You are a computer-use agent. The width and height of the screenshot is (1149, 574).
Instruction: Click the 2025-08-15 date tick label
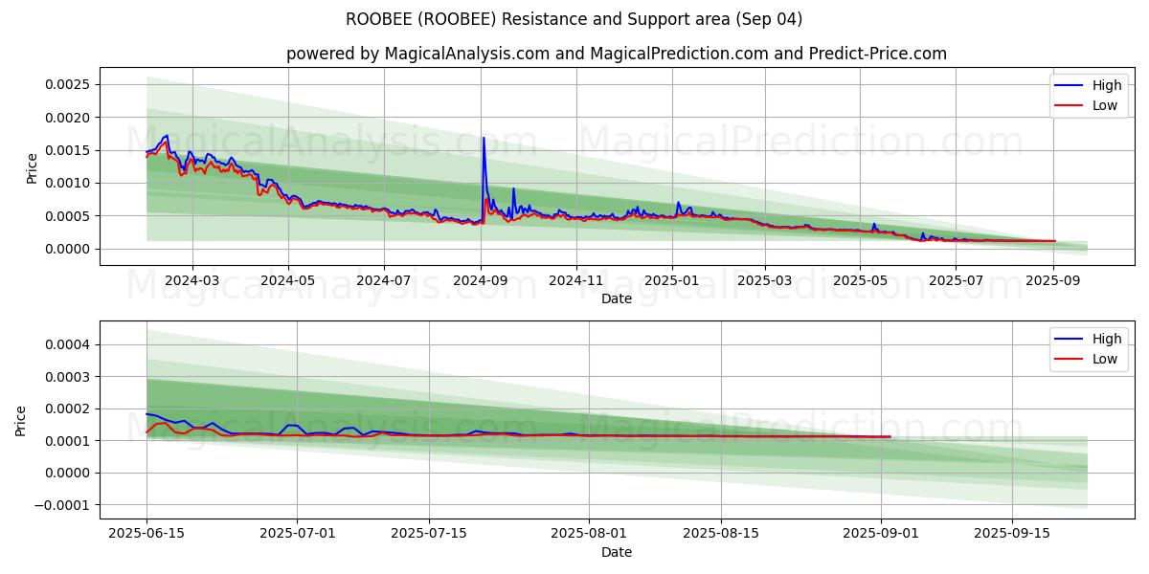721,534
